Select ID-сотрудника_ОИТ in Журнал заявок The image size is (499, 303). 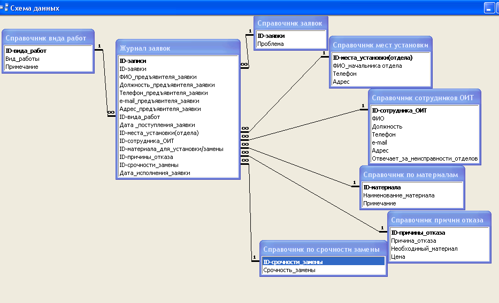coord(178,141)
